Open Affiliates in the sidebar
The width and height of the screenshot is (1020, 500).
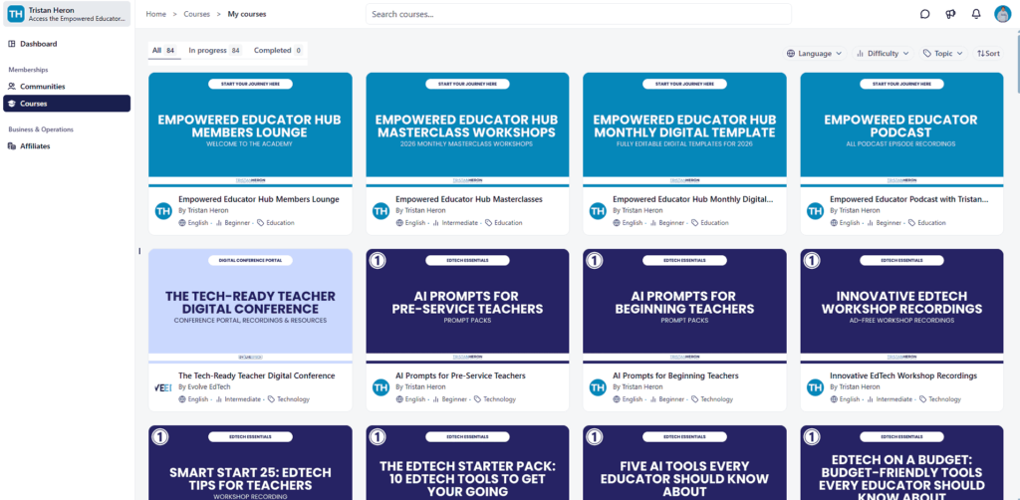67,146
